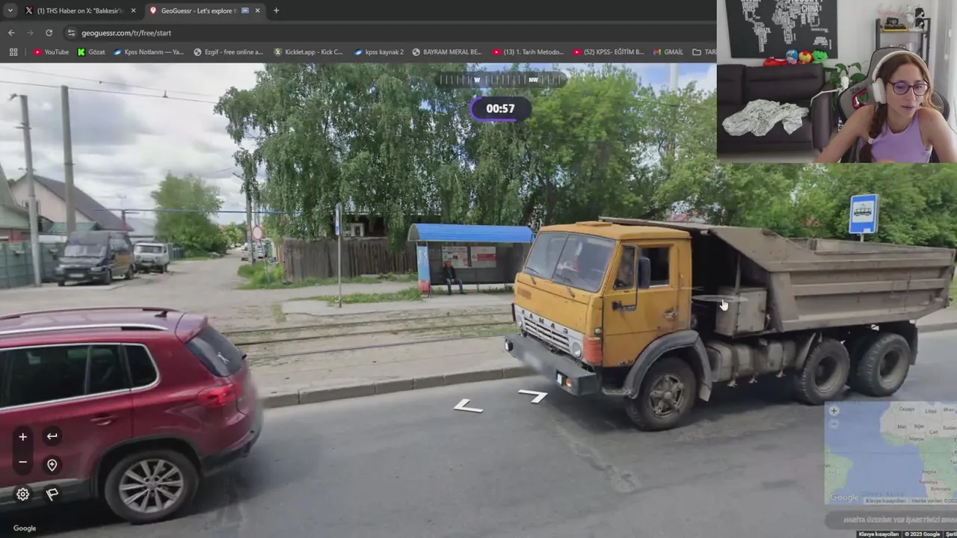This screenshot has height=538, width=957.
Task: Zoom in on the guess mini map
Action: pyautogui.click(x=834, y=410)
